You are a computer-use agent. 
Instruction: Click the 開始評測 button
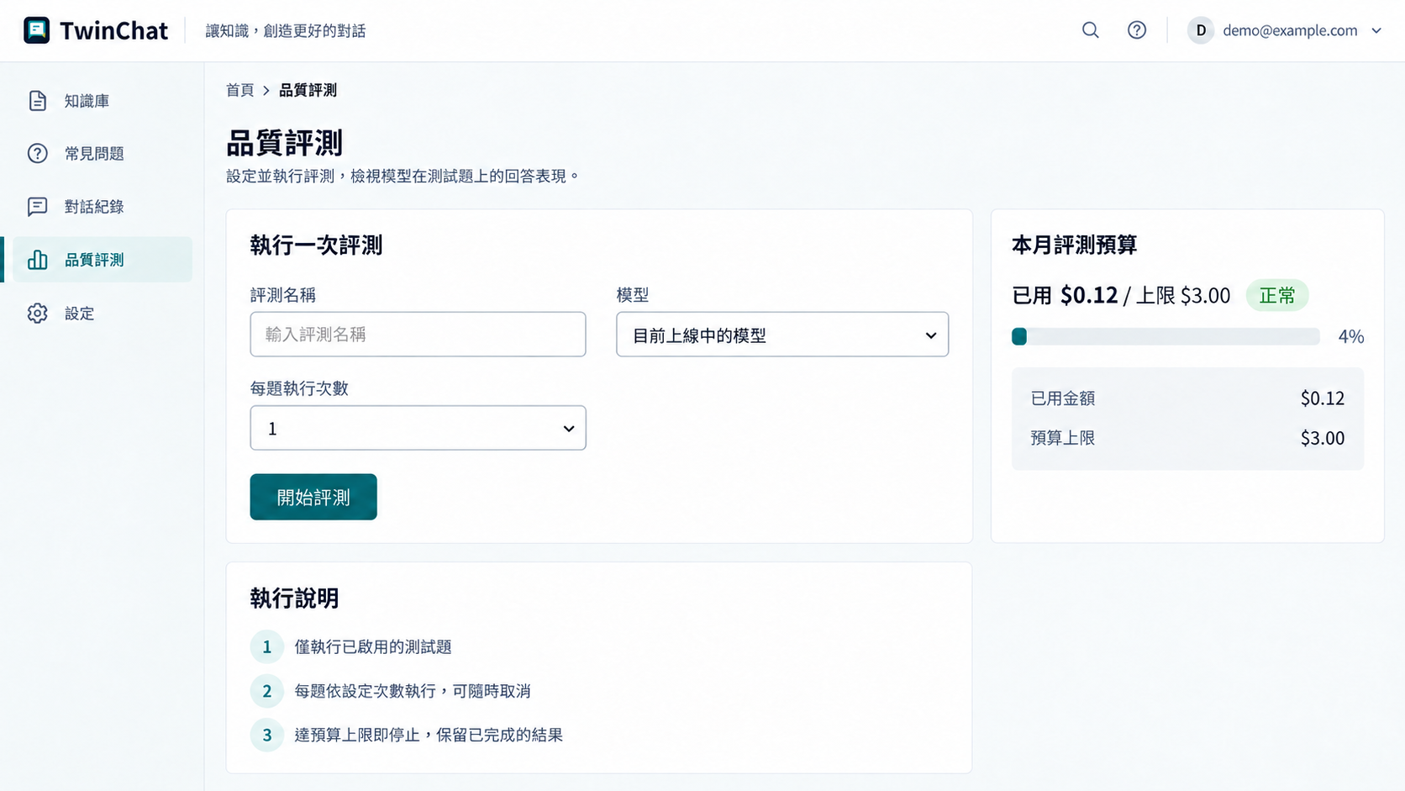coord(313,497)
